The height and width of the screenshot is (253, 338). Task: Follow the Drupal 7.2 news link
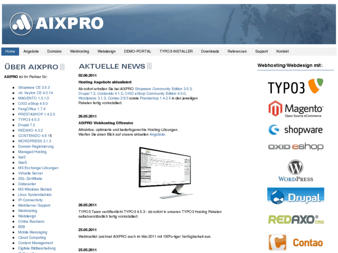pyautogui.click(x=87, y=93)
